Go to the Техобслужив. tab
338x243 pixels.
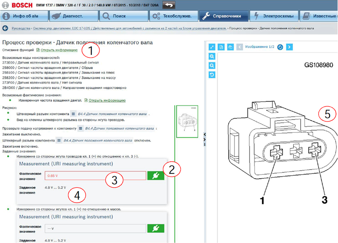click(173, 16)
